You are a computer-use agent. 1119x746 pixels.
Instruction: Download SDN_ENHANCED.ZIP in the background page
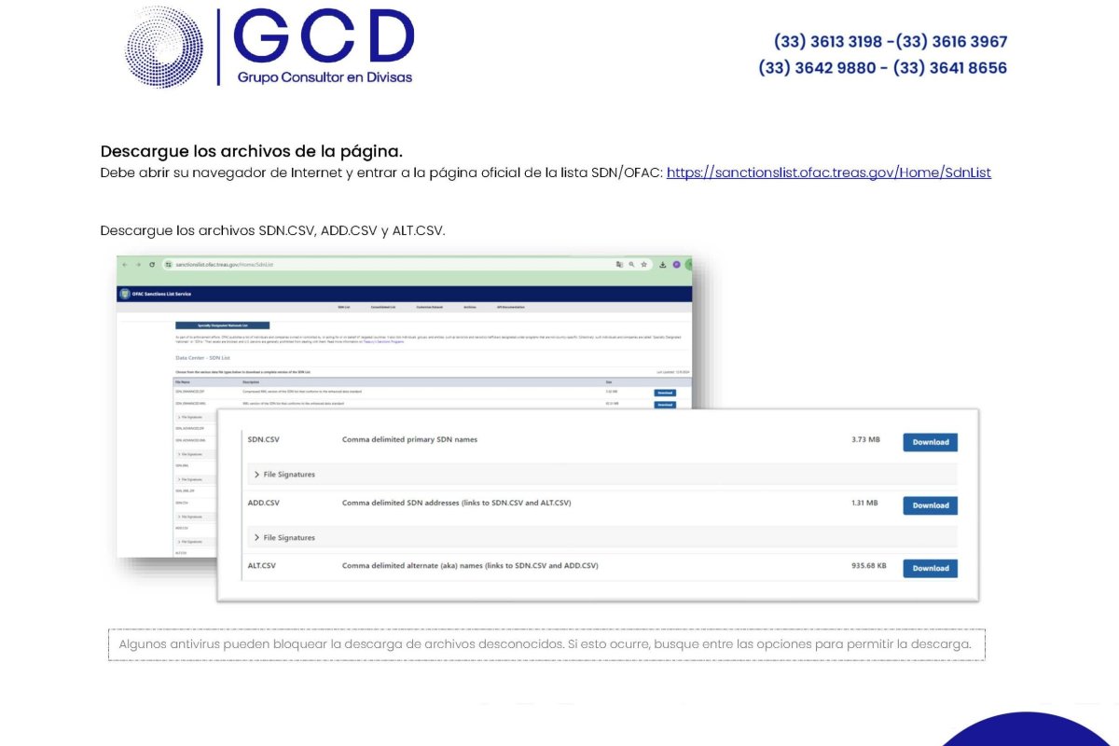665,393
